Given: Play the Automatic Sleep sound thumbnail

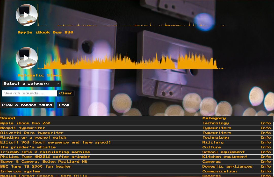Looking at the screenshot, I should click(27, 58).
